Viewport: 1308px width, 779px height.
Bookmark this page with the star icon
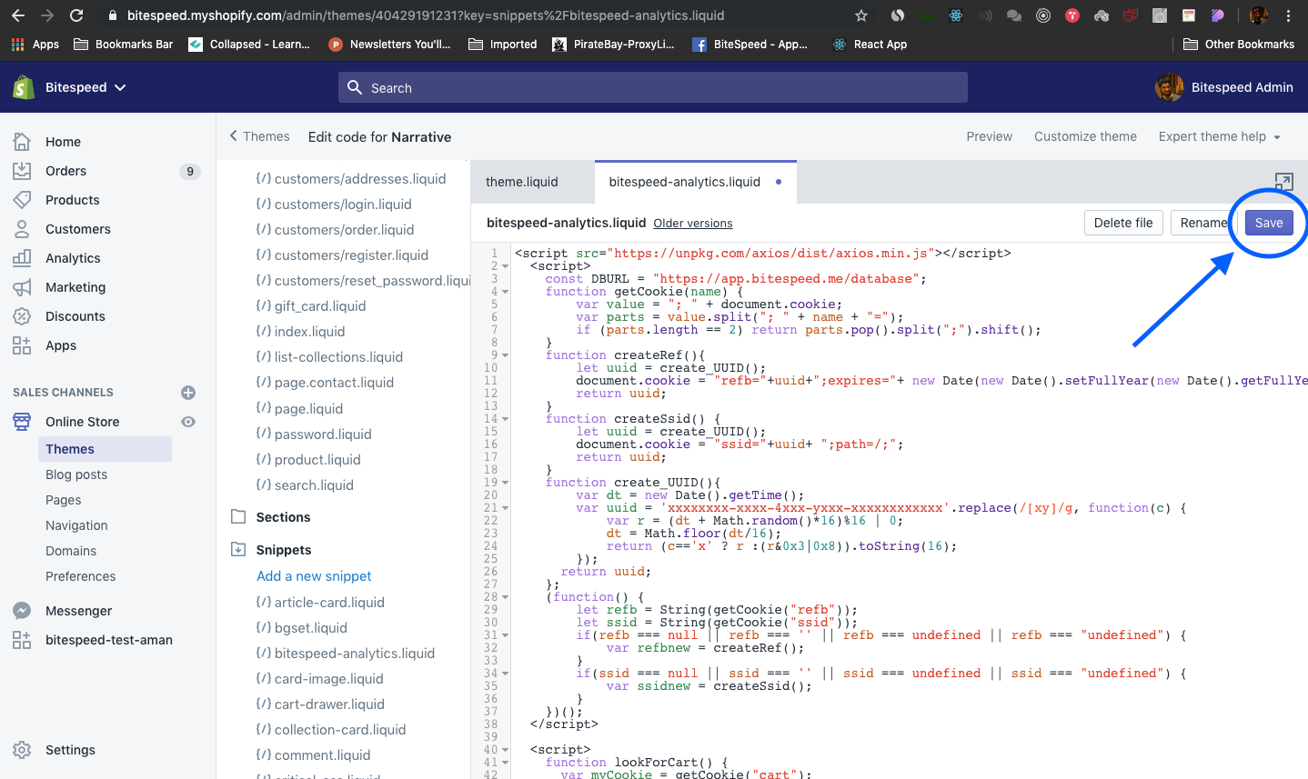click(861, 15)
